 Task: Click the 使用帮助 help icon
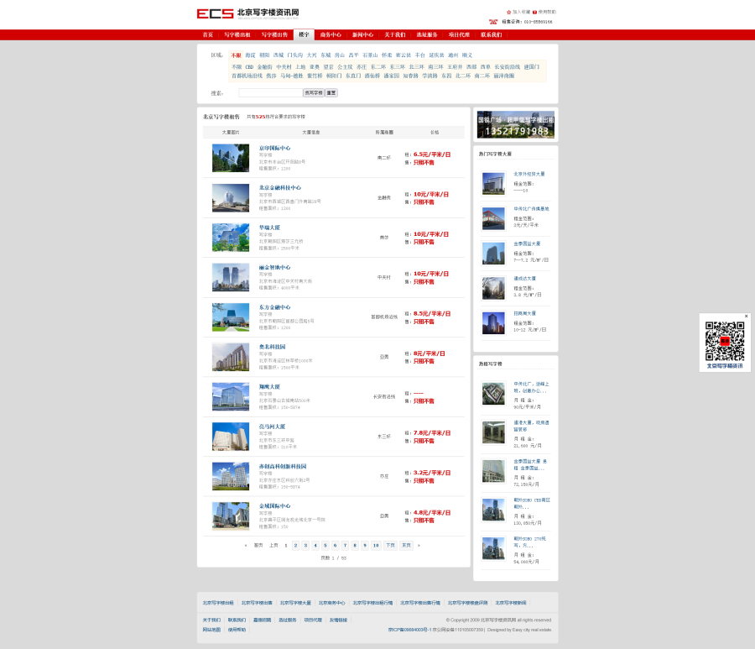click(x=535, y=12)
